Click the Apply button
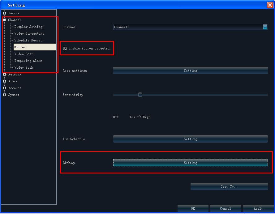Viewport: 275px width, 214px height. click(259, 208)
